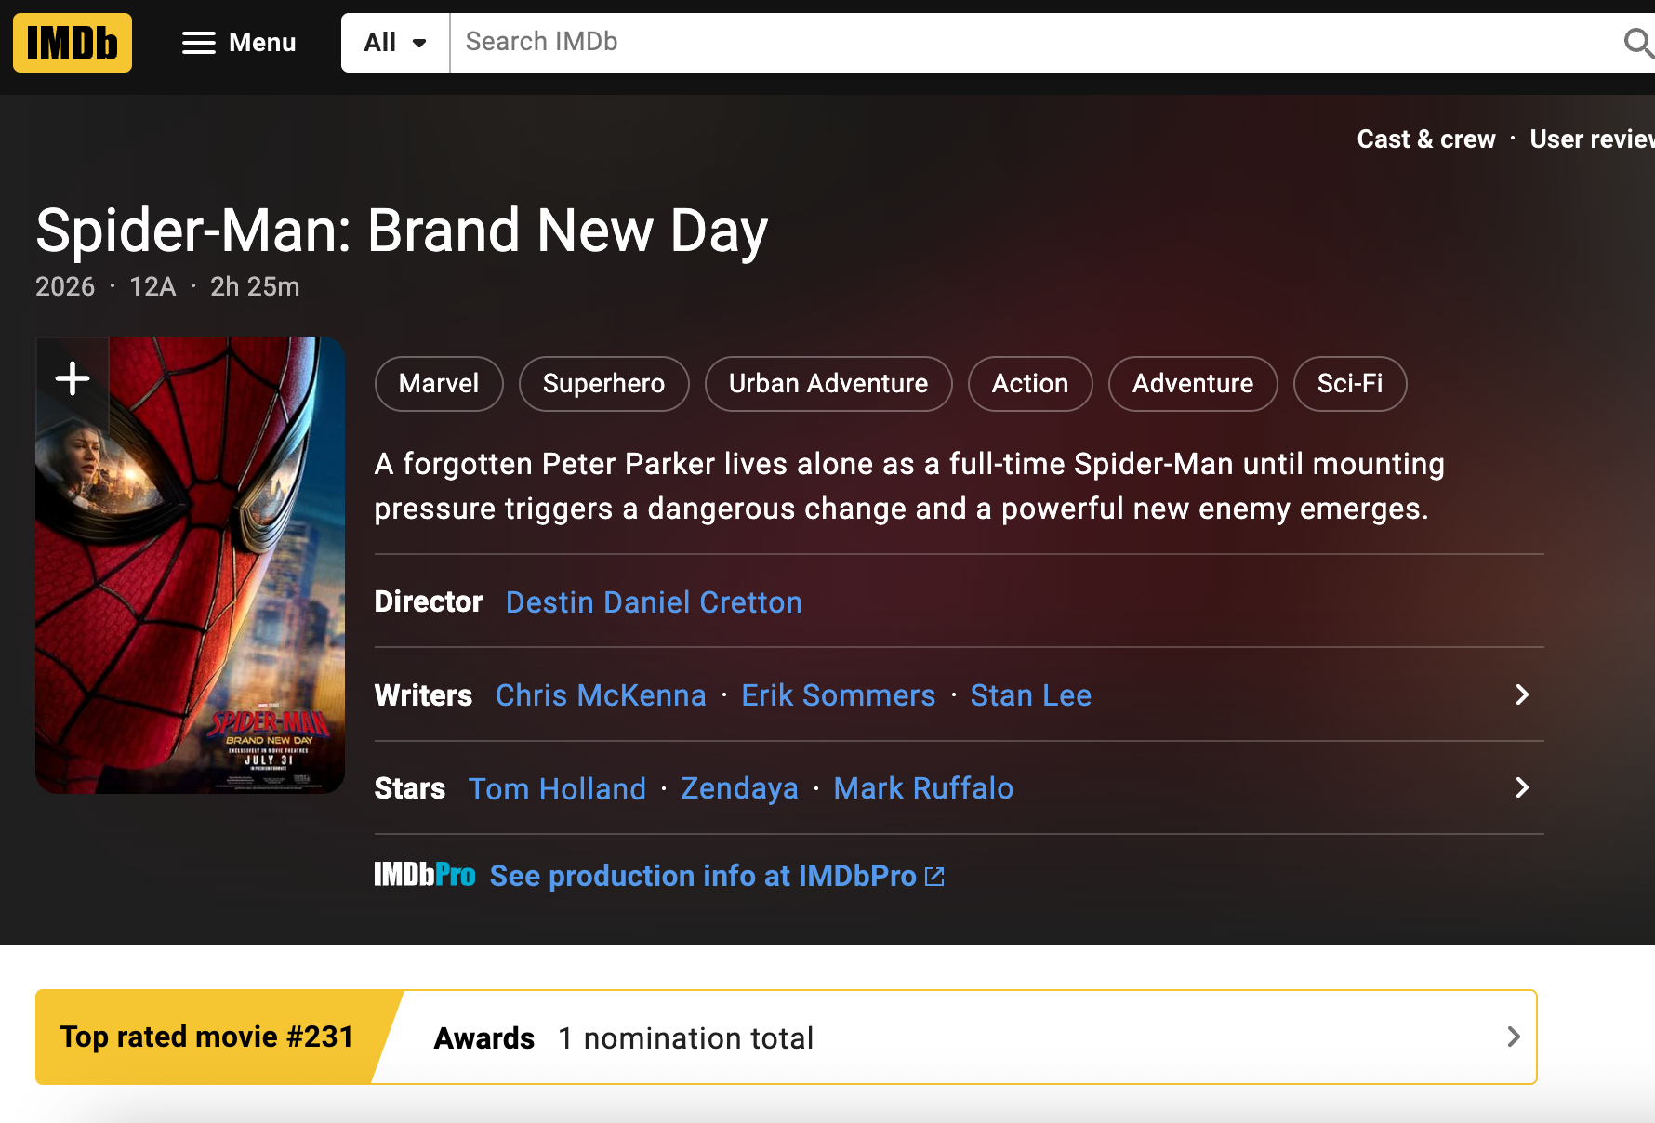Open Mark Ruffalo's page
The image size is (1655, 1123).
click(923, 788)
